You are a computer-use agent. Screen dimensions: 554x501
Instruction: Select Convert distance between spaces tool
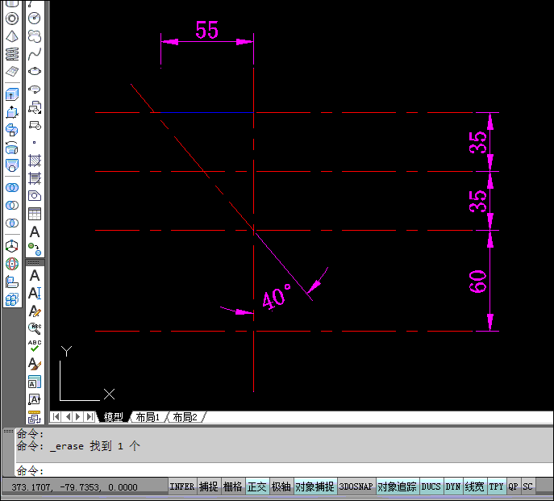coord(35,417)
